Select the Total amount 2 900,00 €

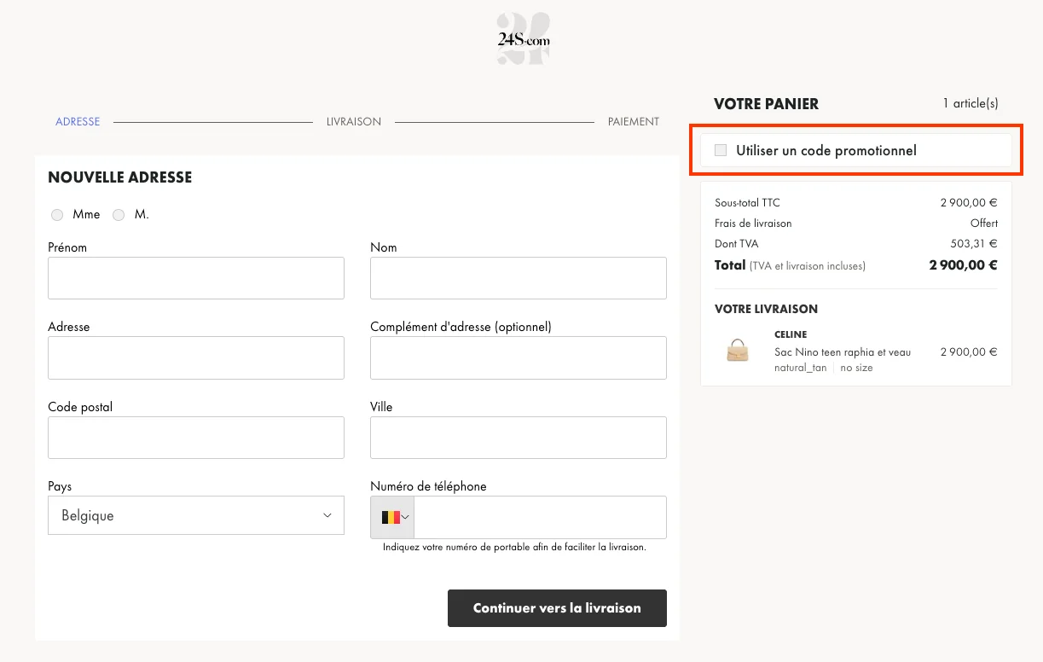963,265
